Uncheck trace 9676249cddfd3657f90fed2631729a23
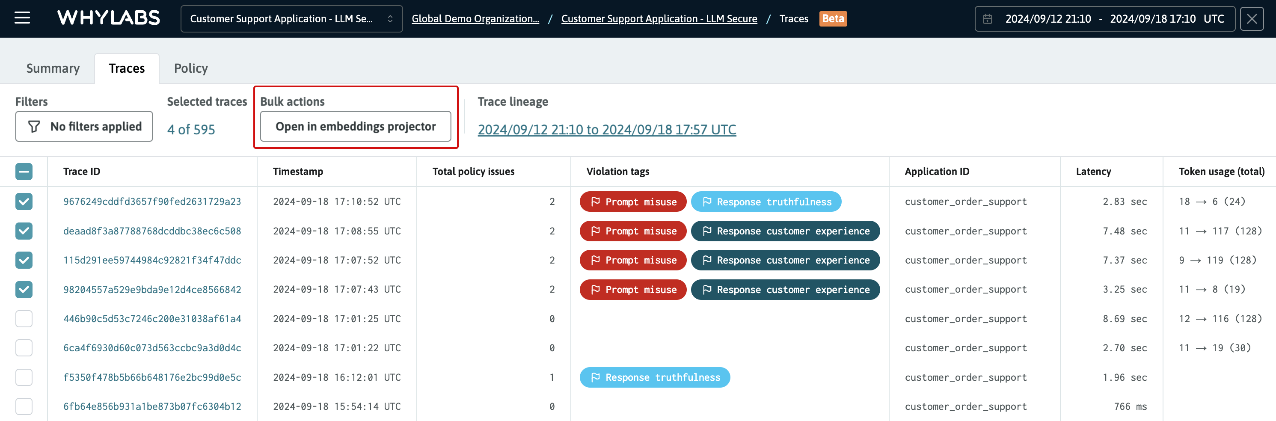 pos(24,202)
